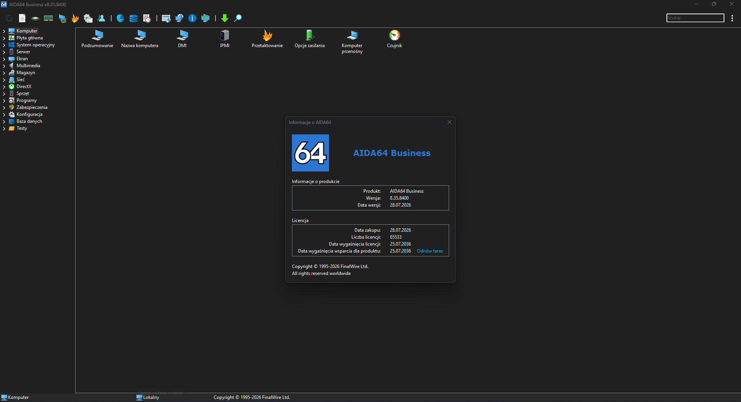Select Programy in the sidebar tree
Image resolution: width=741 pixels, height=402 pixels.
tap(27, 100)
